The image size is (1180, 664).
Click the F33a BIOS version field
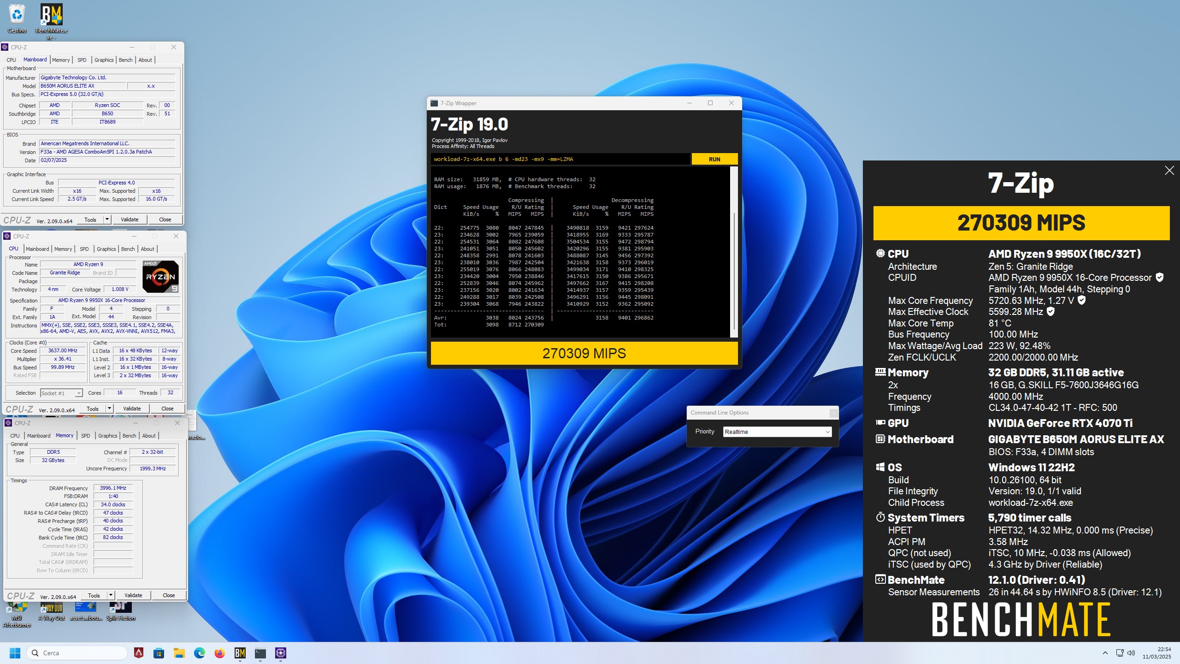point(107,152)
